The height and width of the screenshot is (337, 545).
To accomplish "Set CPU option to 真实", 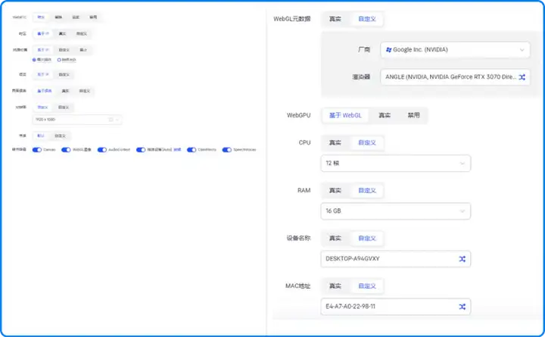I will (x=335, y=142).
